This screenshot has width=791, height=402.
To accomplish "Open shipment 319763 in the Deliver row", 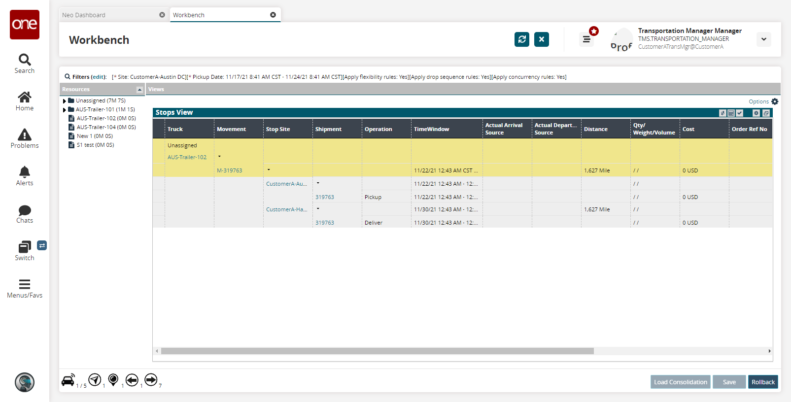I will 324,223.
